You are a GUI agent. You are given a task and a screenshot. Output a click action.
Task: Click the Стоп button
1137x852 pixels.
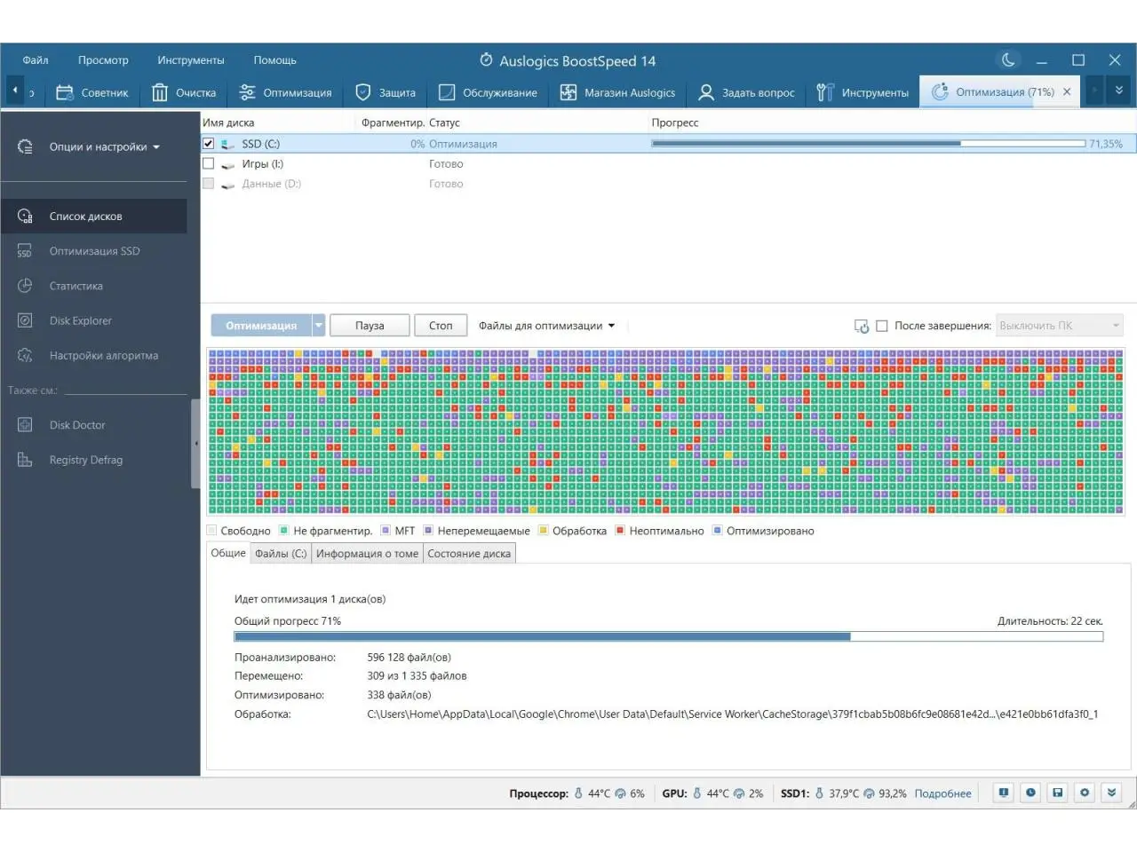(441, 326)
